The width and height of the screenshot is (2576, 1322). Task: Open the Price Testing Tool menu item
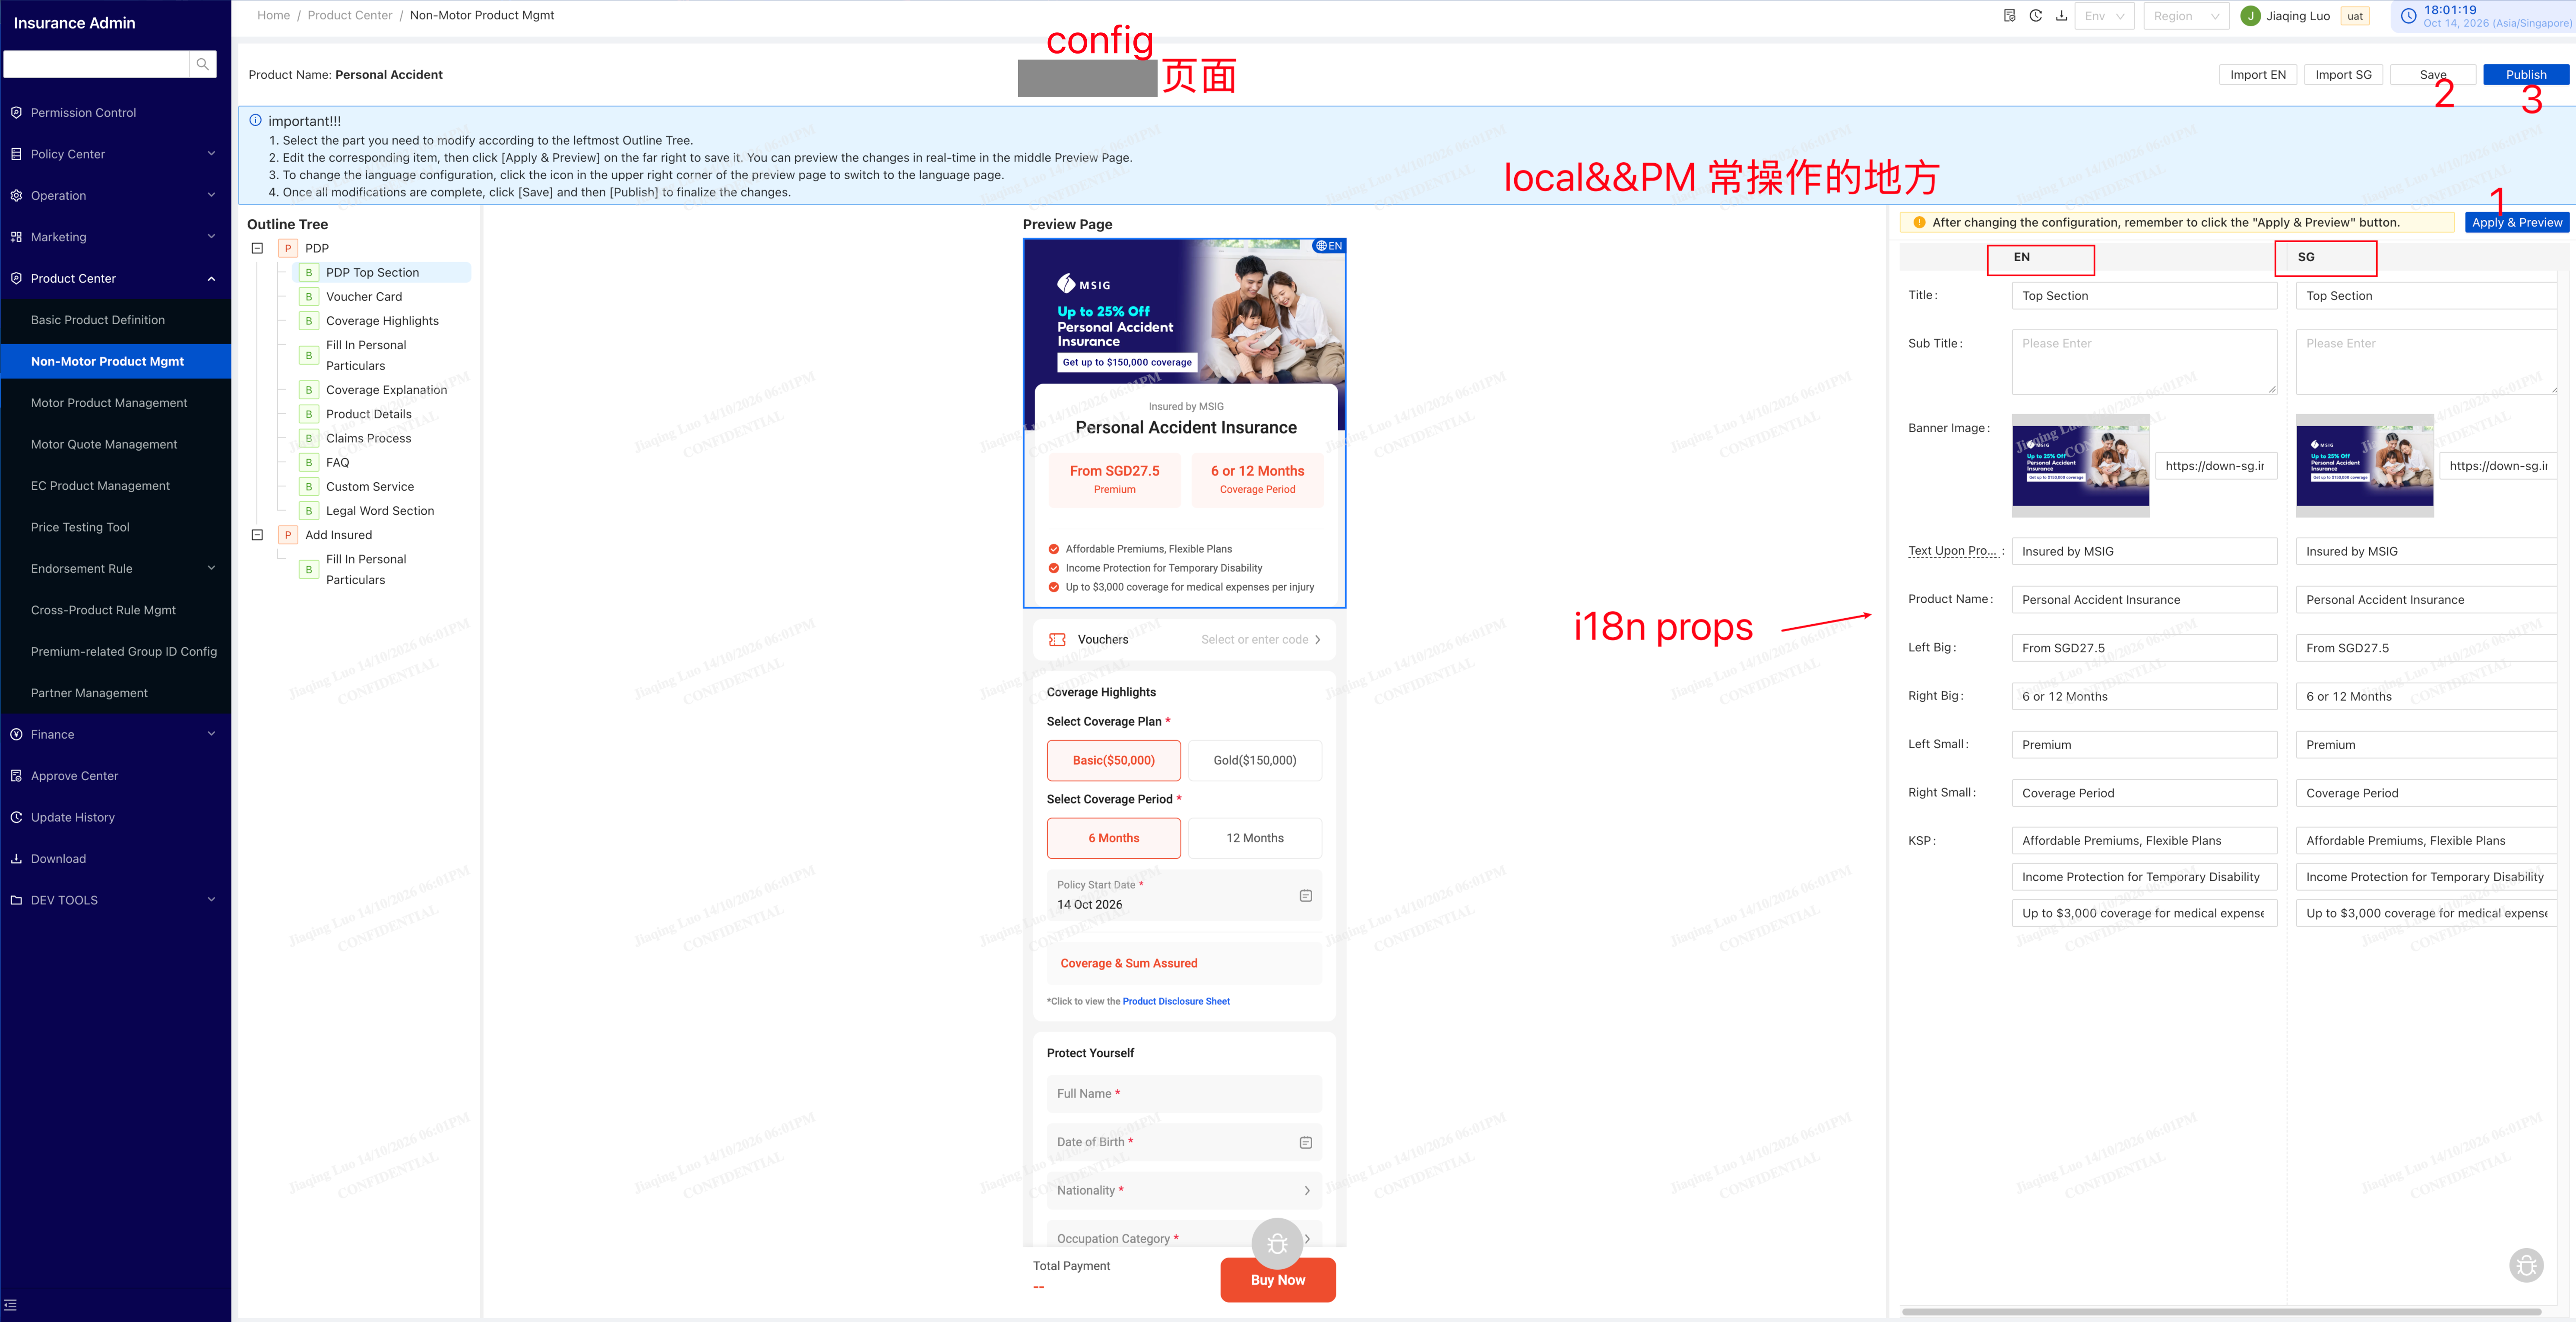[x=80, y=527]
